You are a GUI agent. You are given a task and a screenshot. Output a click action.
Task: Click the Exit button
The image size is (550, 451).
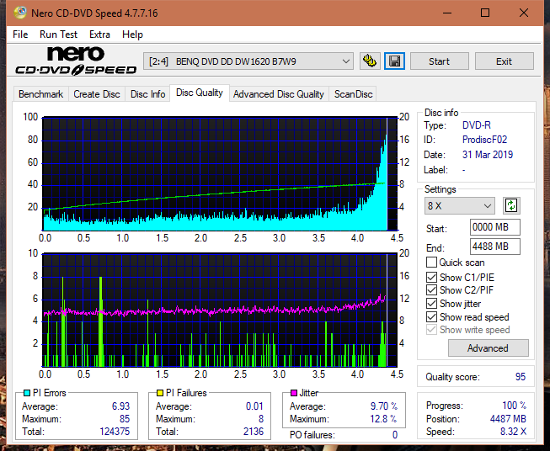coord(504,61)
